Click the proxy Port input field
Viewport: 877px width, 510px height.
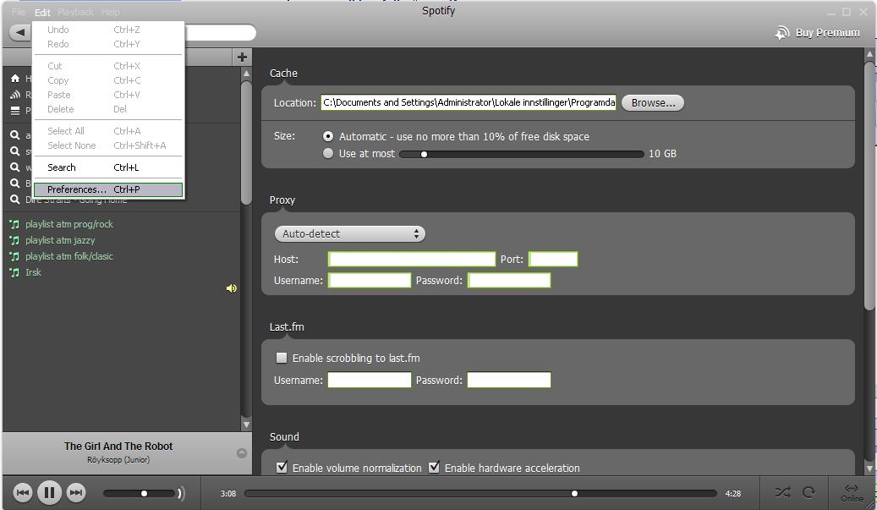tap(553, 259)
